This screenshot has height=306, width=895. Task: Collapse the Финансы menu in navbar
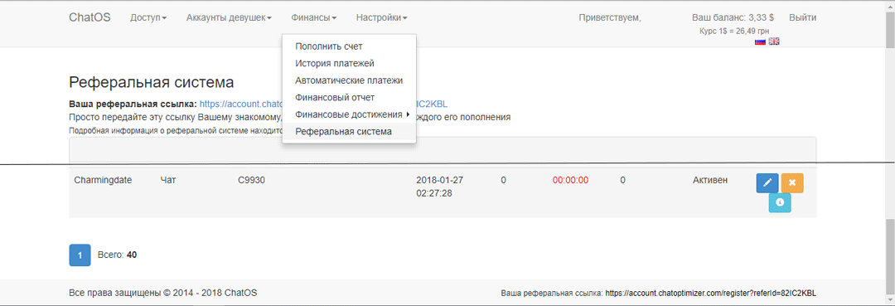(313, 17)
